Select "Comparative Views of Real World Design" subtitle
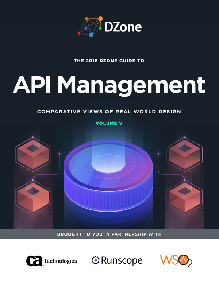The height and width of the screenshot is (283, 219). pos(109,111)
